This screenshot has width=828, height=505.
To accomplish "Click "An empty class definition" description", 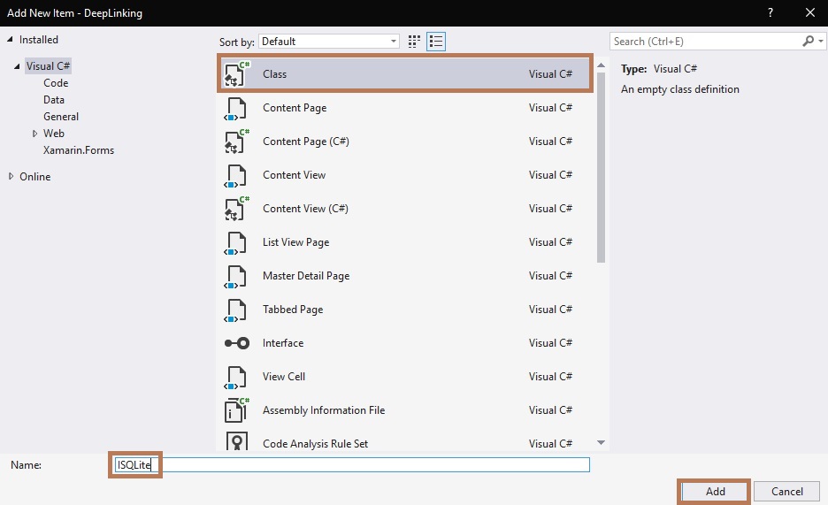I will coord(679,89).
